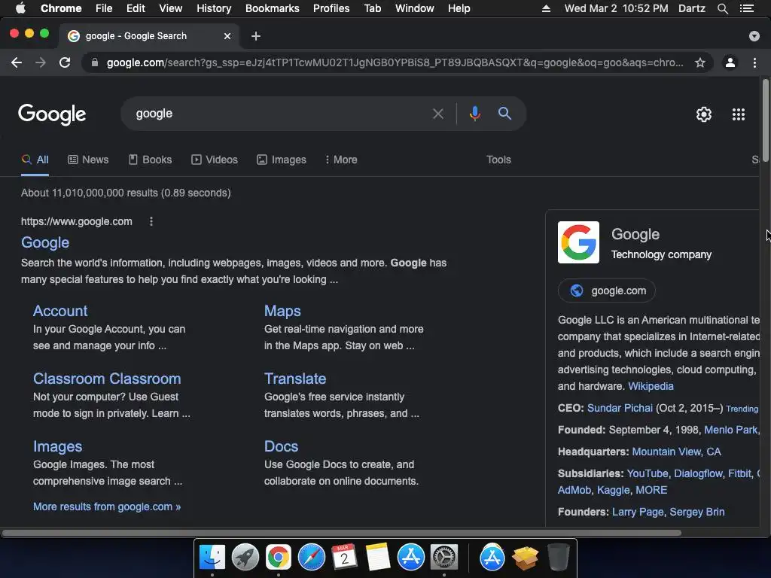Bookmark this page with star icon
The image size is (771, 578).
click(699, 62)
